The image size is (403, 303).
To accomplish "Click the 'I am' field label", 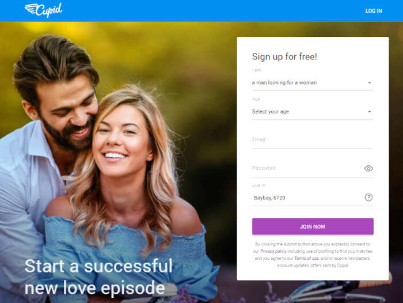I will (x=257, y=70).
